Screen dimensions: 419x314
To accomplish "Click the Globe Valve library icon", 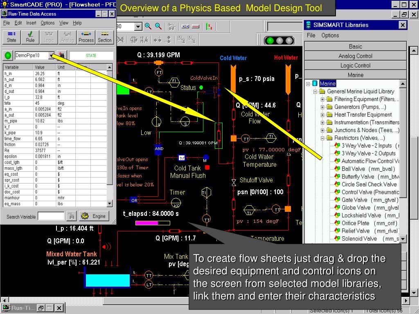I will [x=337, y=207].
